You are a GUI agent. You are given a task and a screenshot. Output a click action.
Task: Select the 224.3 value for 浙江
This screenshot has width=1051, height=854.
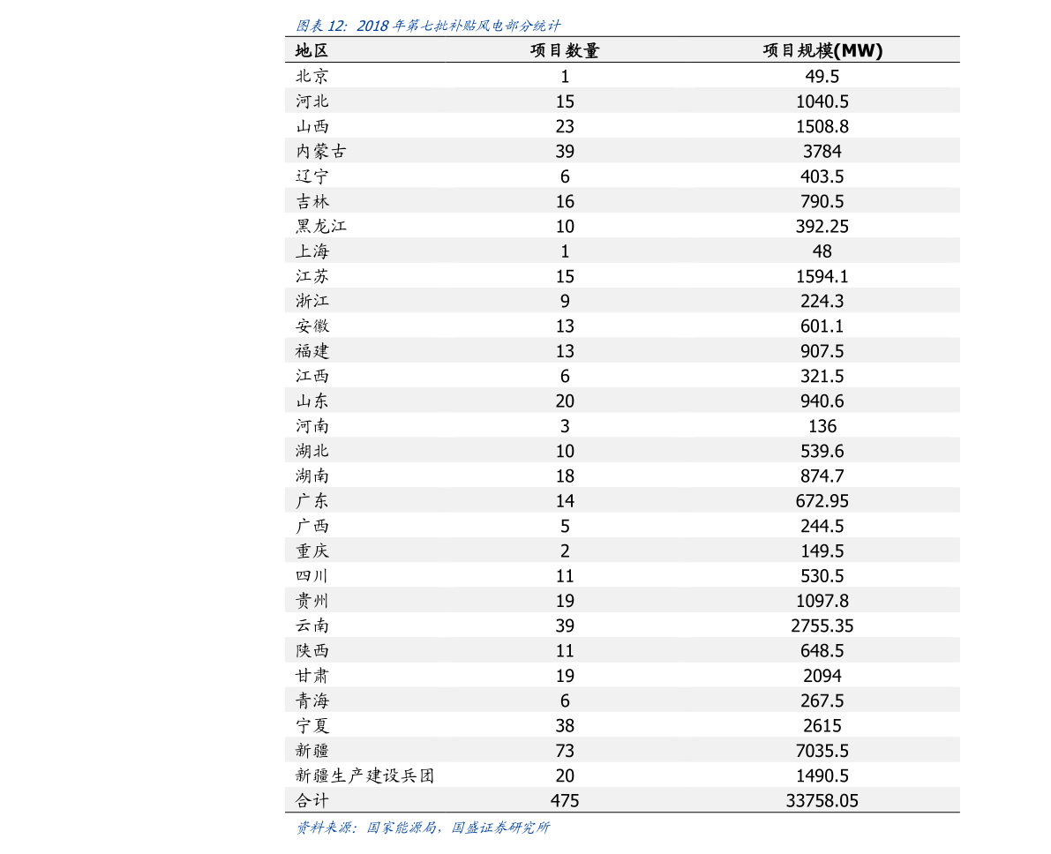pos(822,302)
